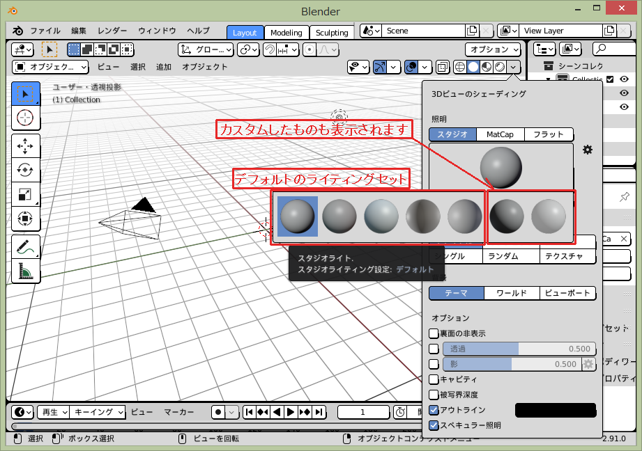The image size is (642, 451).
Task: Open the ヘルプ menu
Action: click(199, 31)
